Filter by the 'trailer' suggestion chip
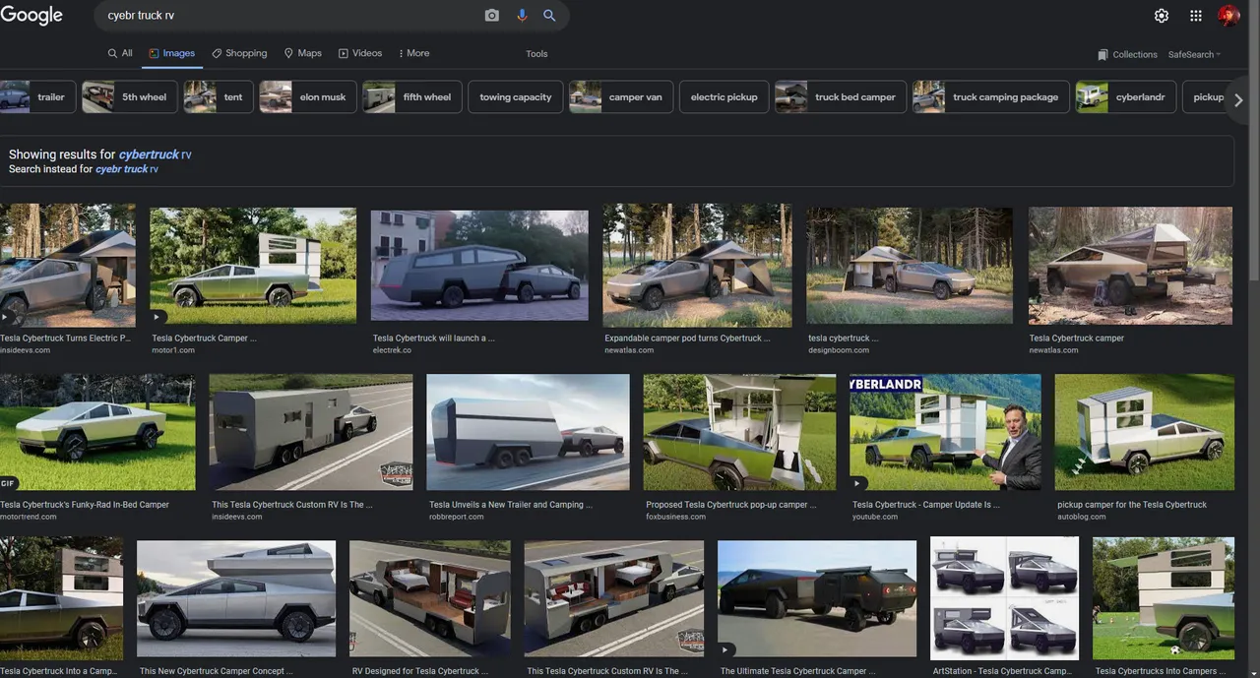This screenshot has height=678, width=1260. [x=37, y=97]
